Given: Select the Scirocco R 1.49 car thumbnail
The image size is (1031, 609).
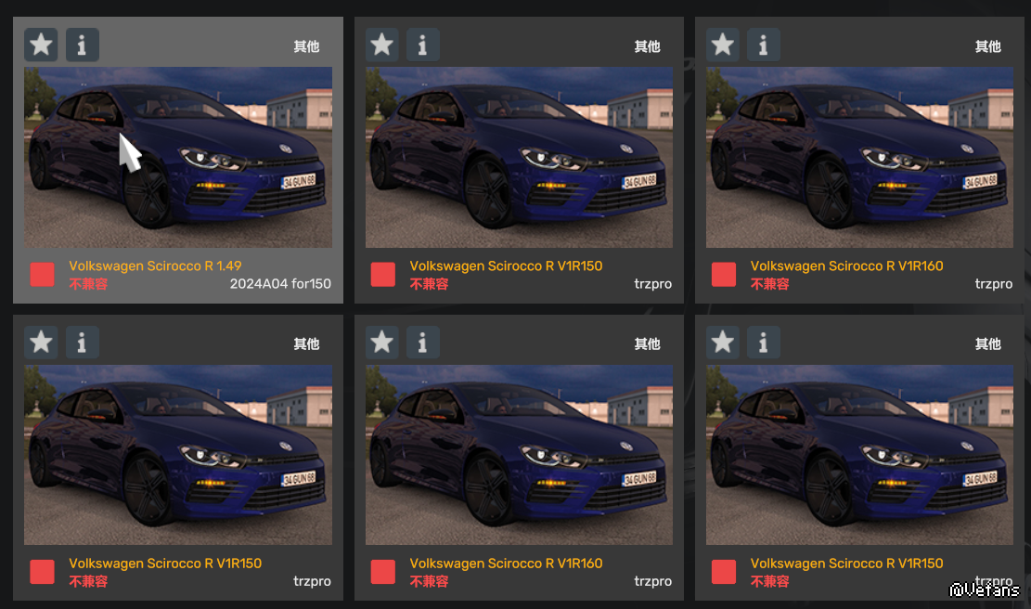Looking at the screenshot, I should [x=178, y=157].
